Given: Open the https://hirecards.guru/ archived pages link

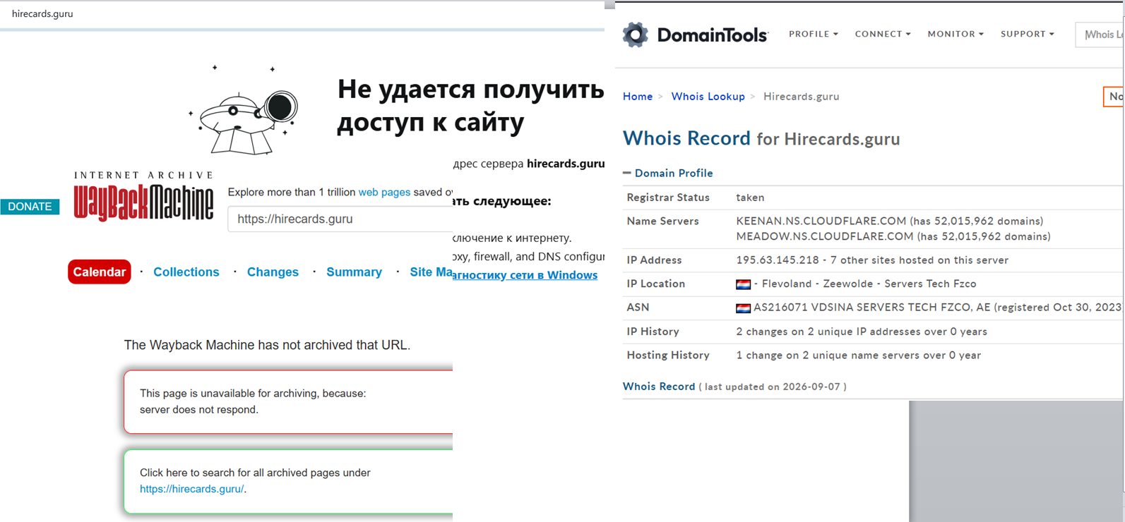Looking at the screenshot, I should 193,489.
